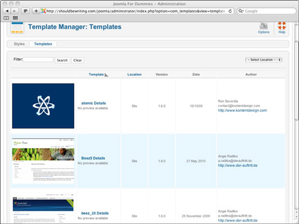Go back with browser back arrow
299x224 pixels.
coord(7,11)
